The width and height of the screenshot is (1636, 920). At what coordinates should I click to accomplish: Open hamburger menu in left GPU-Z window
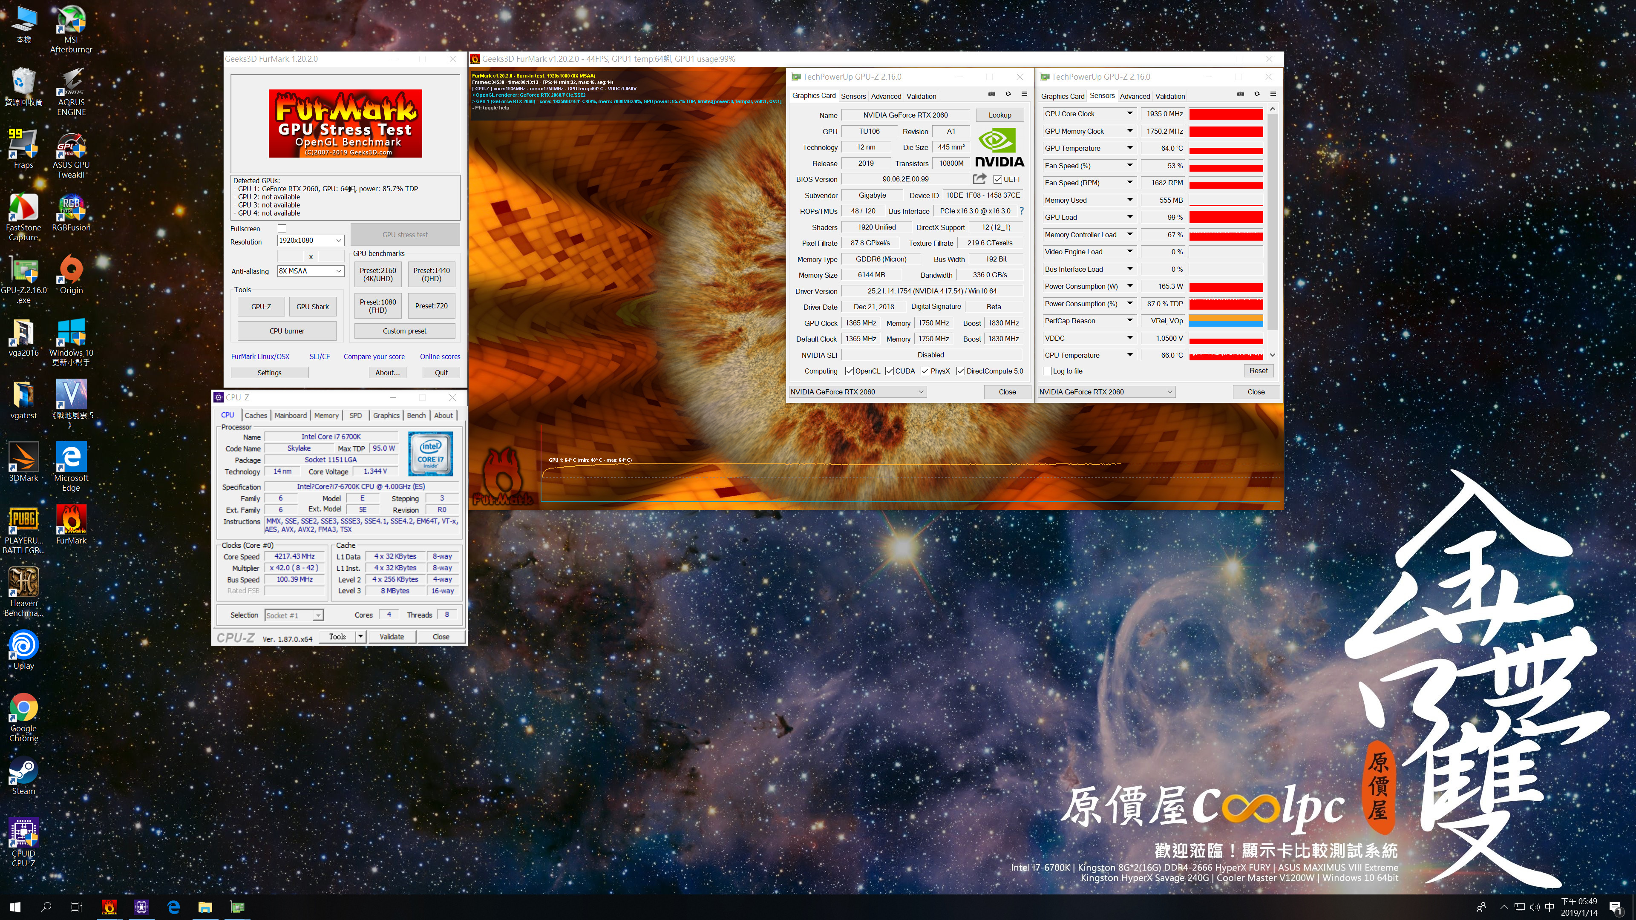tap(1024, 94)
